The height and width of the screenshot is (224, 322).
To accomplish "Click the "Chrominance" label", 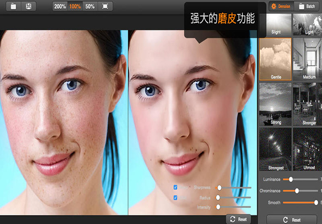I will (270, 191).
